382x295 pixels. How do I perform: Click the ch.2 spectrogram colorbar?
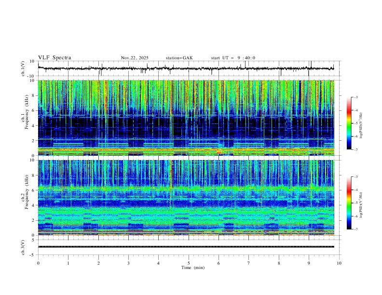click(349, 203)
